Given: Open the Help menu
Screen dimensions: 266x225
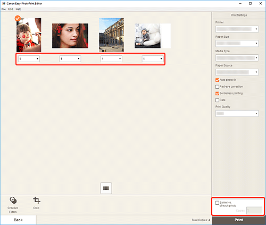Looking at the screenshot, I should [x=19, y=9].
